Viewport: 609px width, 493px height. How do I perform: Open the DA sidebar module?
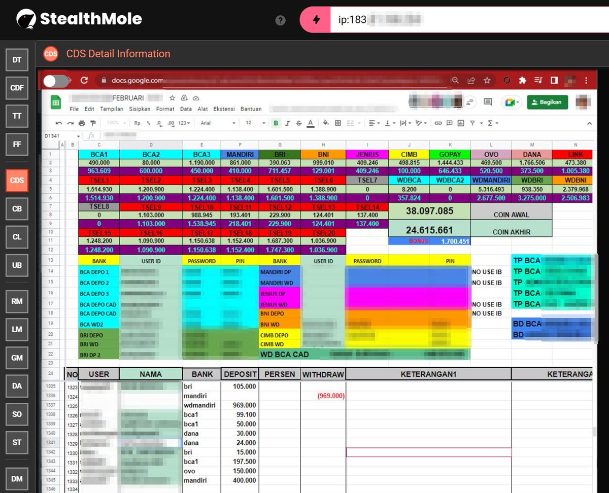pos(17,386)
